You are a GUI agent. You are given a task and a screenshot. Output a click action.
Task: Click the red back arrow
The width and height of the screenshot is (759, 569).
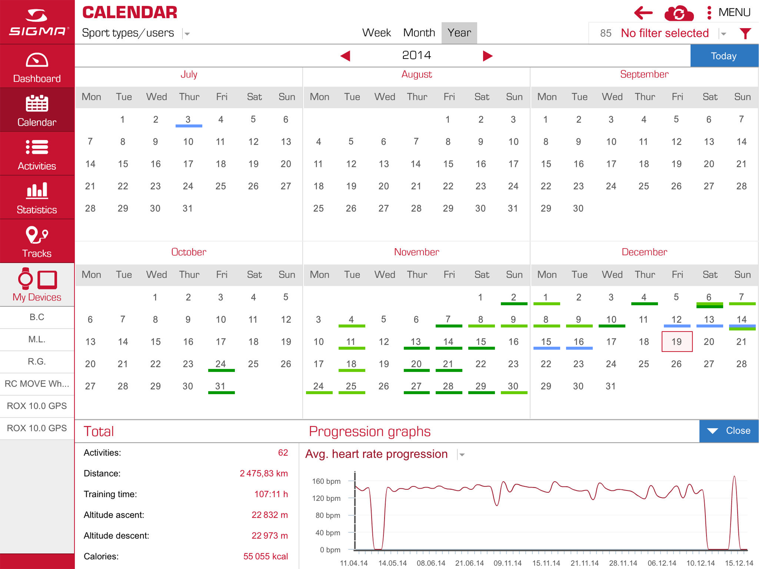[x=643, y=13]
